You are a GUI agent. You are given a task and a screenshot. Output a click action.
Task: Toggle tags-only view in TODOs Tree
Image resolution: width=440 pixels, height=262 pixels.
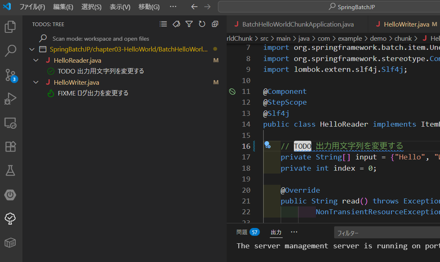(176, 24)
